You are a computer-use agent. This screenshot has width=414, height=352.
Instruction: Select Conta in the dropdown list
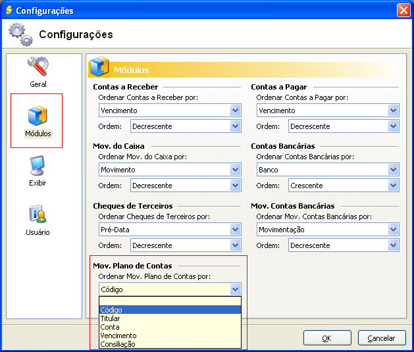click(170, 327)
